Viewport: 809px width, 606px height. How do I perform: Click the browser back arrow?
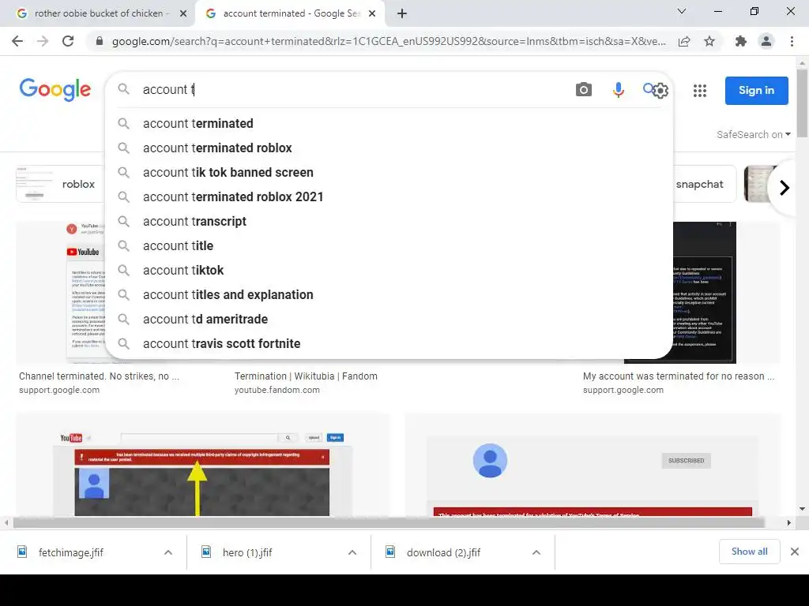click(x=17, y=41)
